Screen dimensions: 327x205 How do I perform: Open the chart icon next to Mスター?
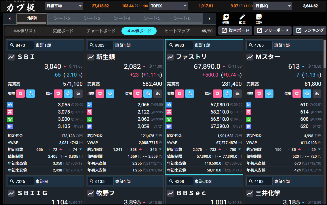tap(250, 57)
